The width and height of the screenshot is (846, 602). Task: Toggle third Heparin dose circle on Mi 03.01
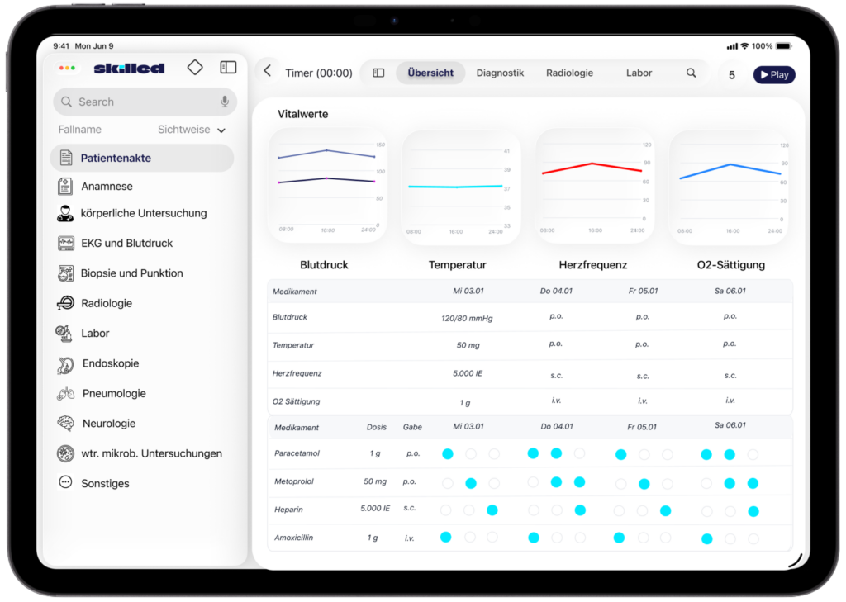point(492,510)
